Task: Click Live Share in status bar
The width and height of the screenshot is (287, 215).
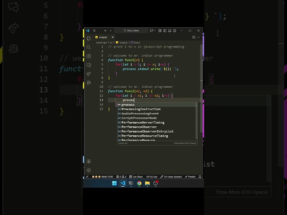Action: pyautogui.click(x=136, y=176)
